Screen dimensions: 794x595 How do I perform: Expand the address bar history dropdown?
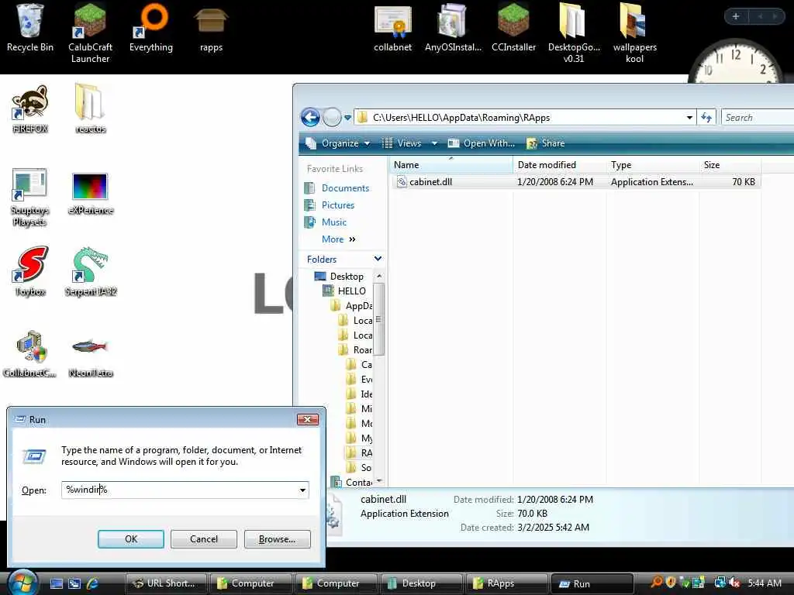click(x=689, y=118)
